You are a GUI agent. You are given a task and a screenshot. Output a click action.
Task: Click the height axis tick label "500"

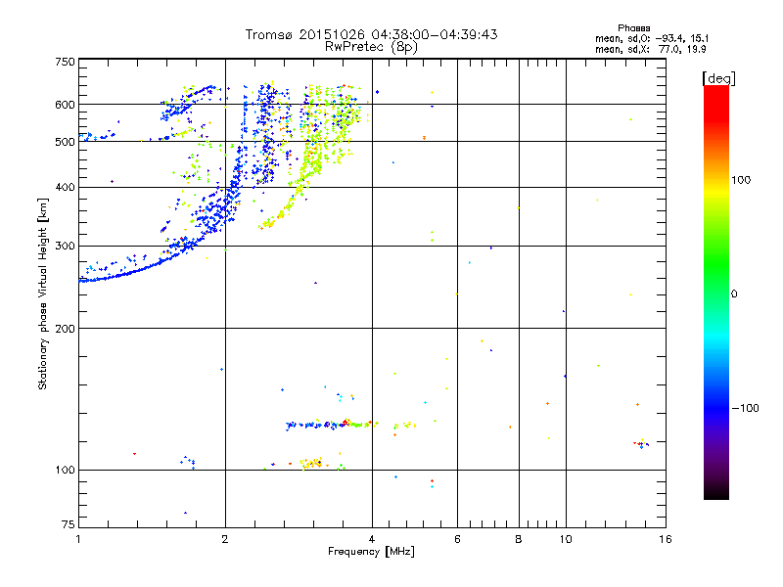(x=65, y=142)
